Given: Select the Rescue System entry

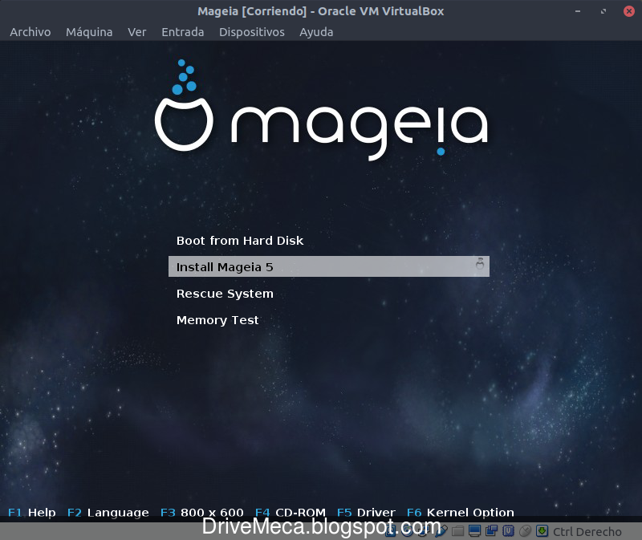Looking at the screenshot, I should click(225, 294).
